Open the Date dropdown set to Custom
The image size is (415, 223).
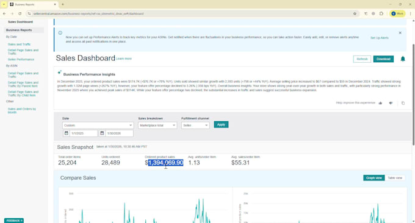98,126
